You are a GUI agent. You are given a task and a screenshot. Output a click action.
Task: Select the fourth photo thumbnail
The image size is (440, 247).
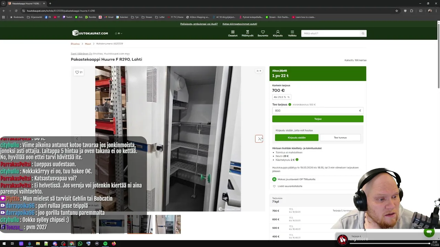point(168,224)
